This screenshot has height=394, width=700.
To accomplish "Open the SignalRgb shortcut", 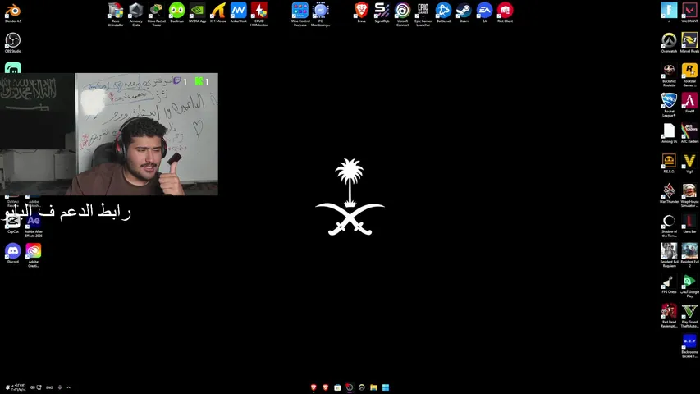I will (382, 12).
